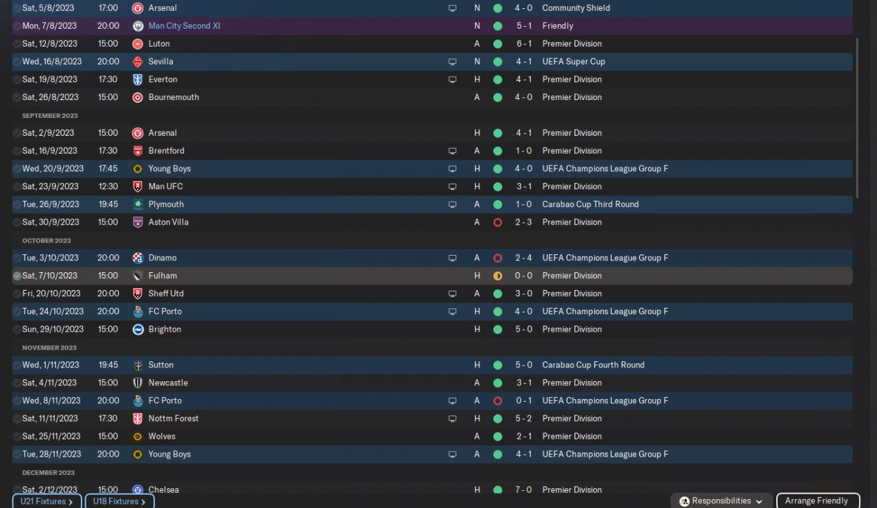Open the Responsibilities dropdown
877x508 pixels.
pos(721,501)
